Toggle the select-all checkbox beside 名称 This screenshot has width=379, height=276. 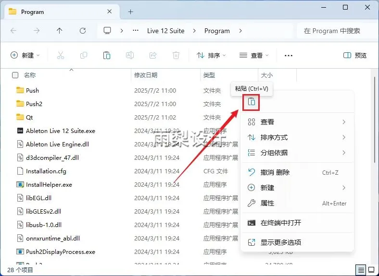[15, 75]
